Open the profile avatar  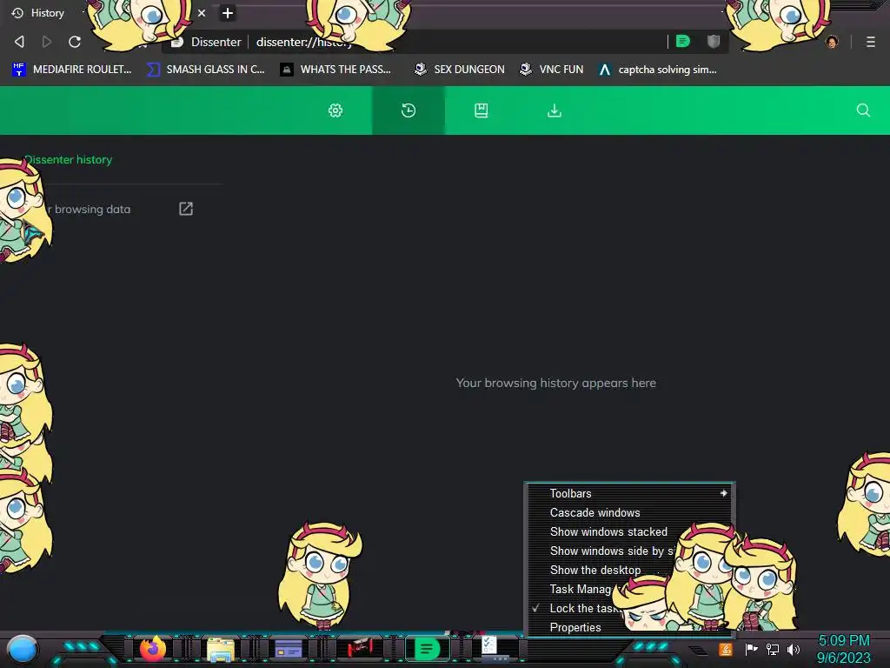tap(832, 42)
